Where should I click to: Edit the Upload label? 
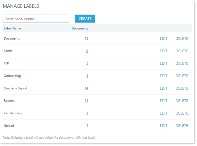click(x=163, y=126)
